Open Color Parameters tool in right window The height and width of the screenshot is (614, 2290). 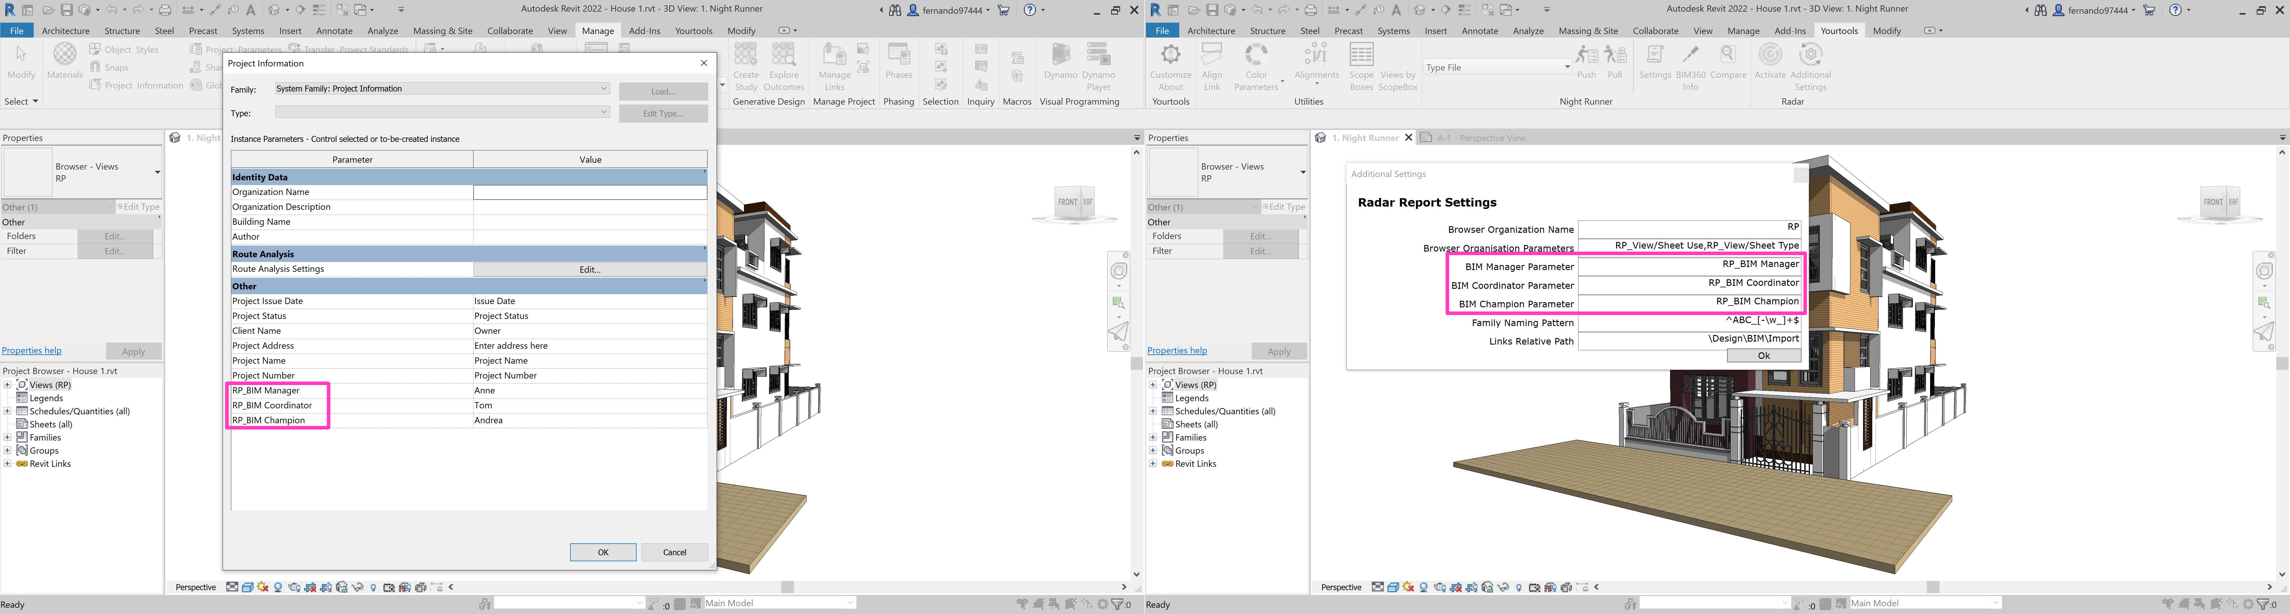1256,68
